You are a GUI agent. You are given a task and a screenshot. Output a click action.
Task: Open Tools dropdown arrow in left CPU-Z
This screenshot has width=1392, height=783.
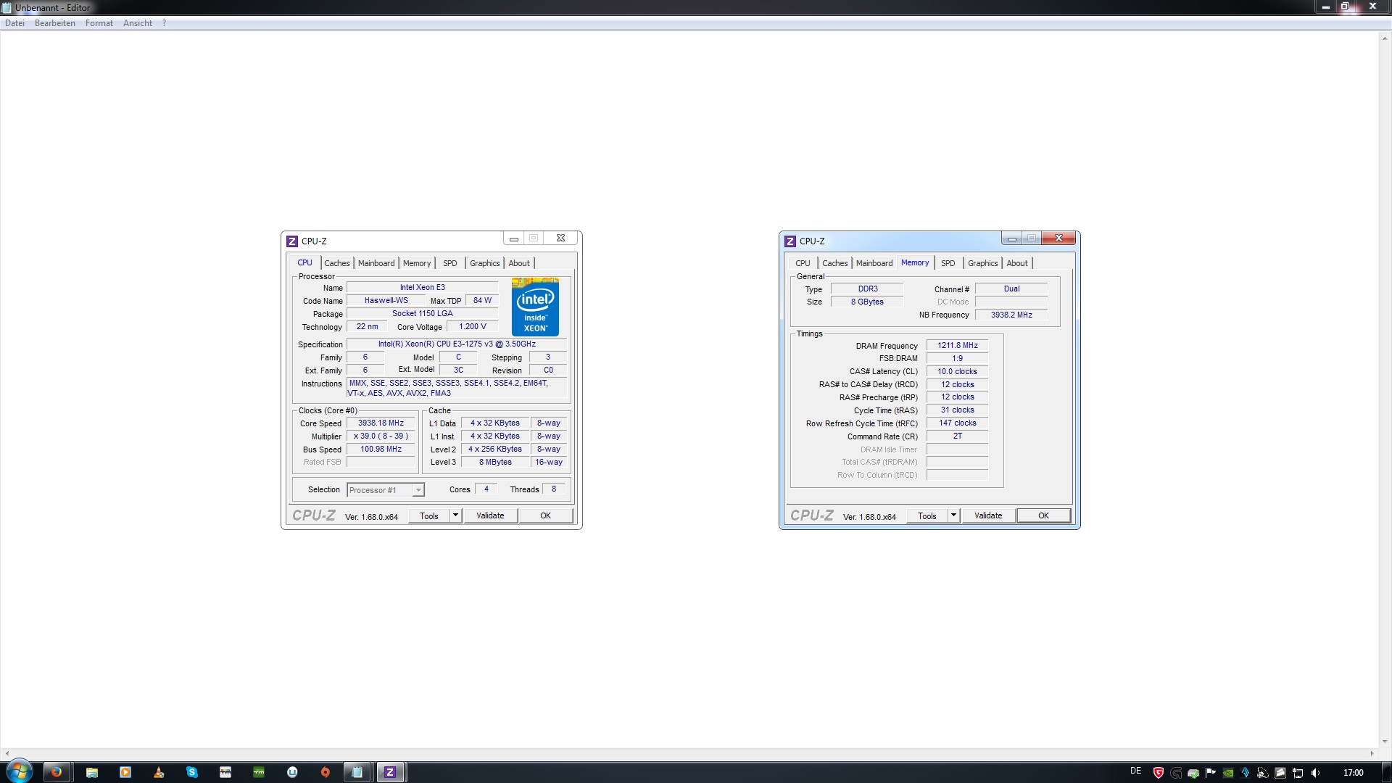[455, 515]
